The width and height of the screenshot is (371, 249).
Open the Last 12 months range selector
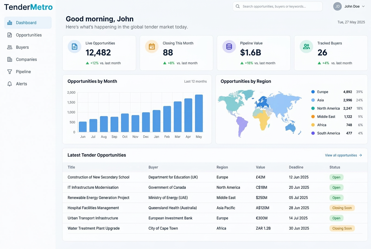(x=195, y=81)
